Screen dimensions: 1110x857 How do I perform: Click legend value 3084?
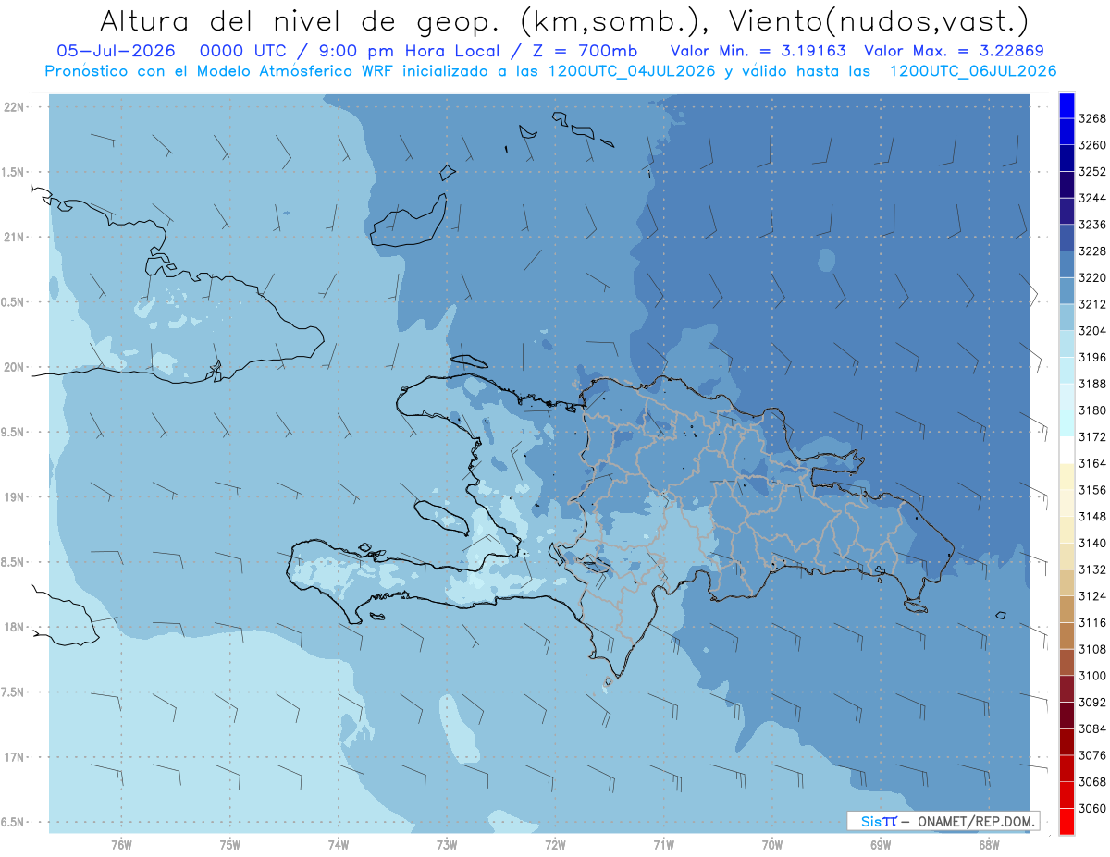coord(1092,728)
